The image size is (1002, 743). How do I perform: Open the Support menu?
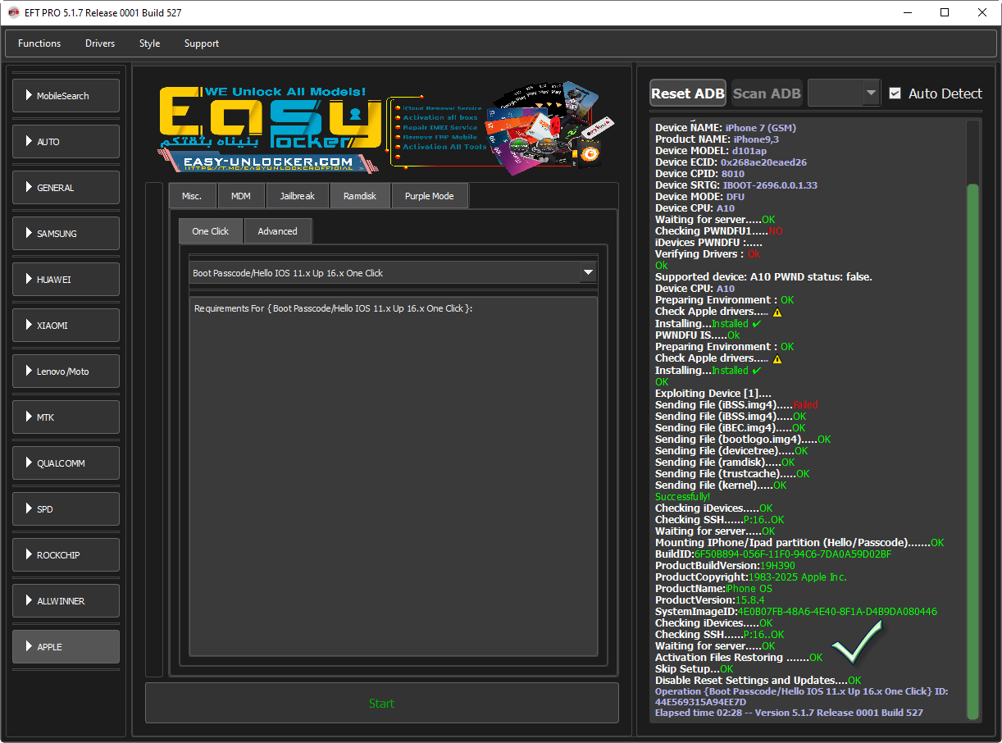point(202,43)
